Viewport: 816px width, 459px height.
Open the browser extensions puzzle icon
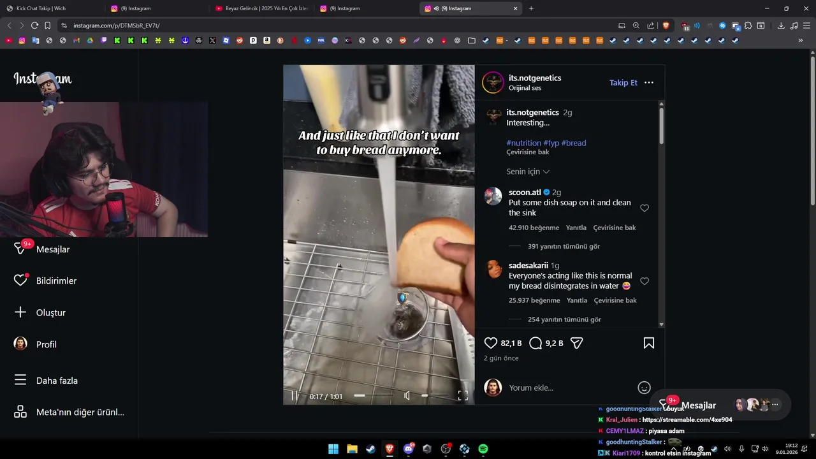point(748,25)
